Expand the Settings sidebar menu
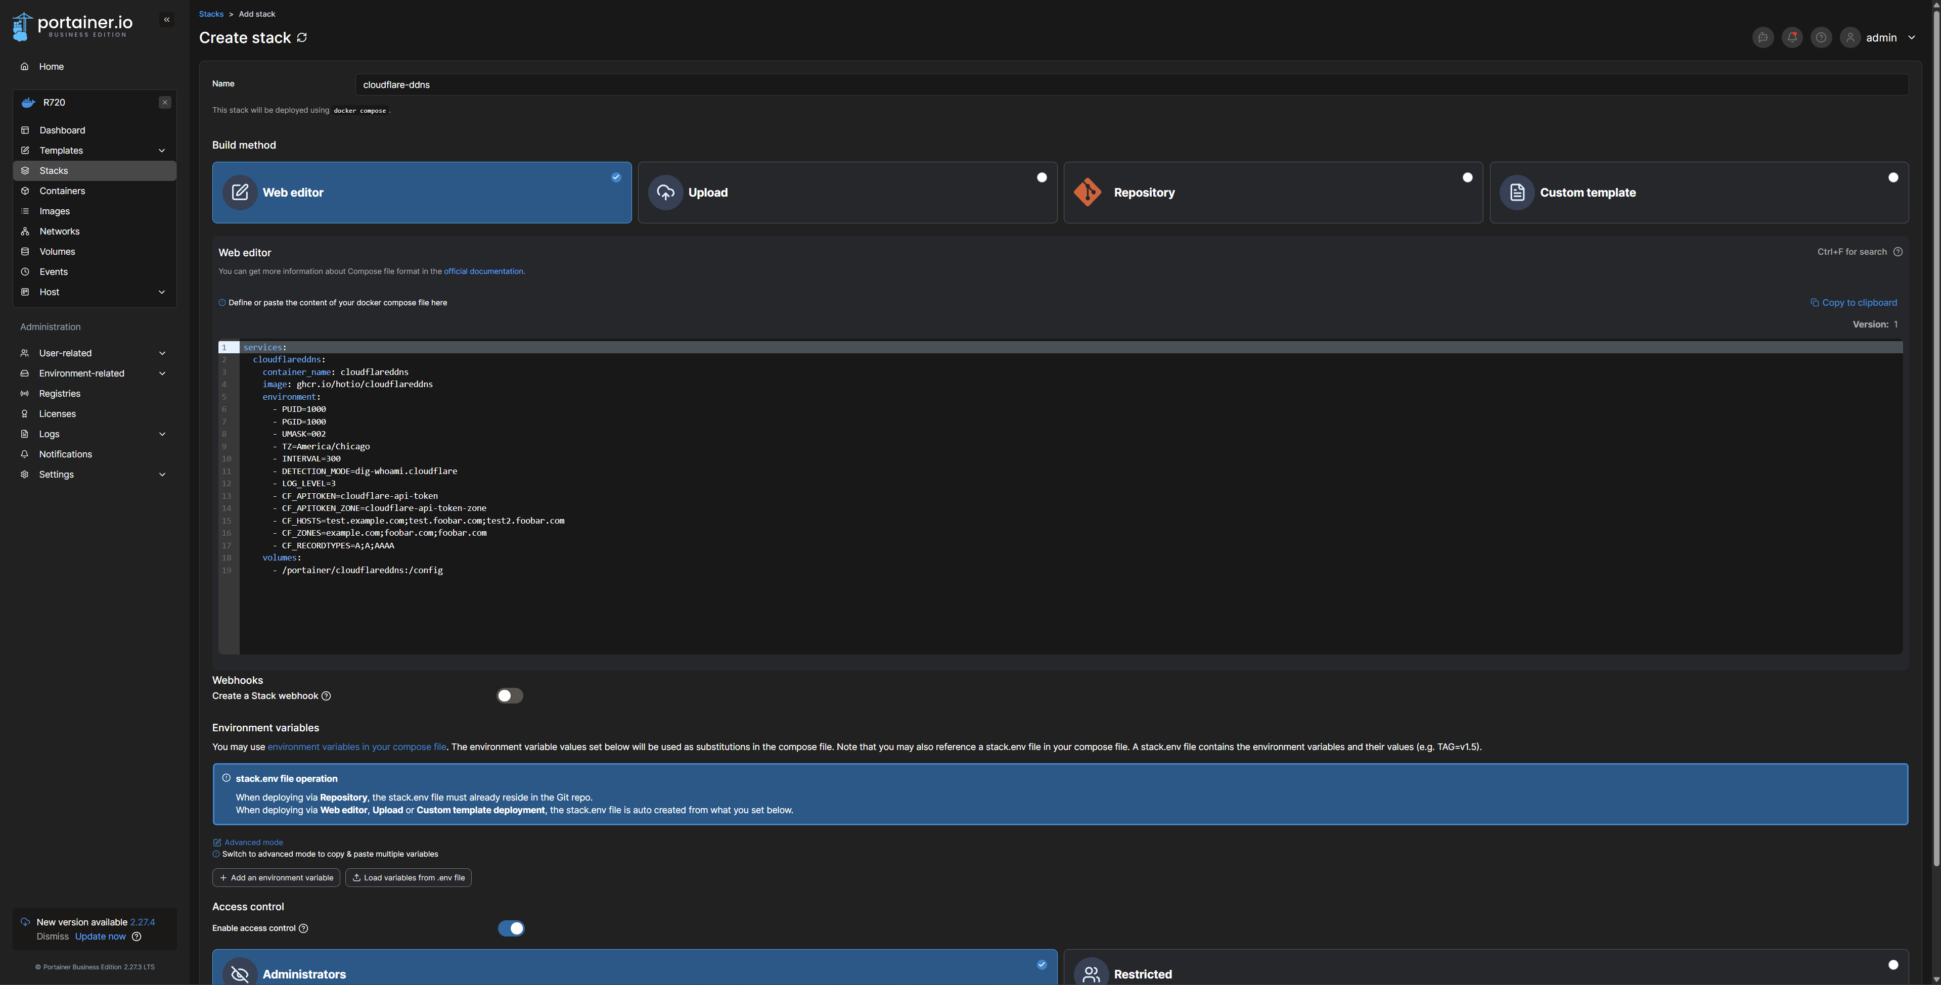The image size is (1941, 985). tap(56, 475)
